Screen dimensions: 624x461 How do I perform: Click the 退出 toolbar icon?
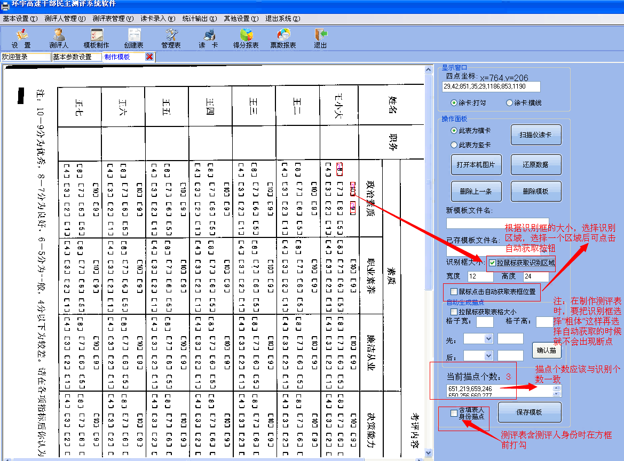(320, 38)
